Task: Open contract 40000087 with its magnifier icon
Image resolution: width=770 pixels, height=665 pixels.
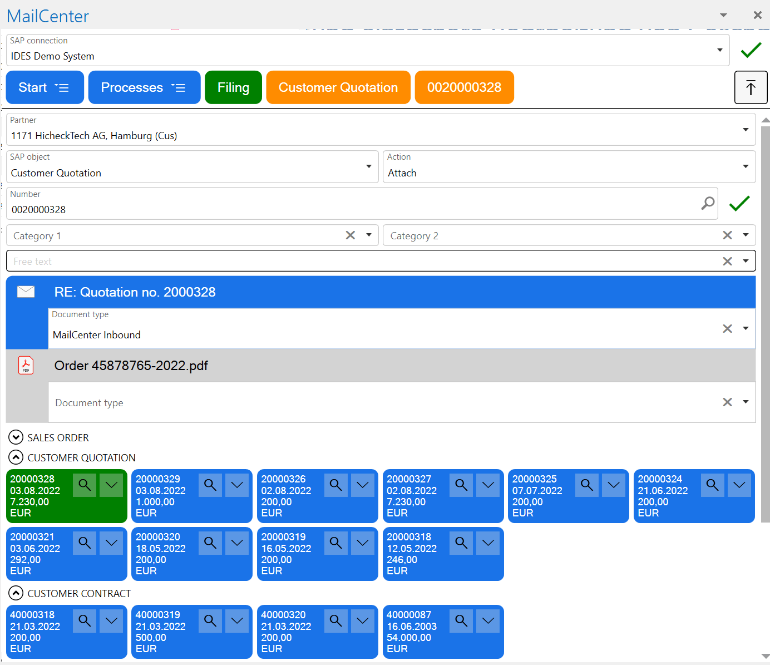Action: pyautogui.click(x=461, y=620)
